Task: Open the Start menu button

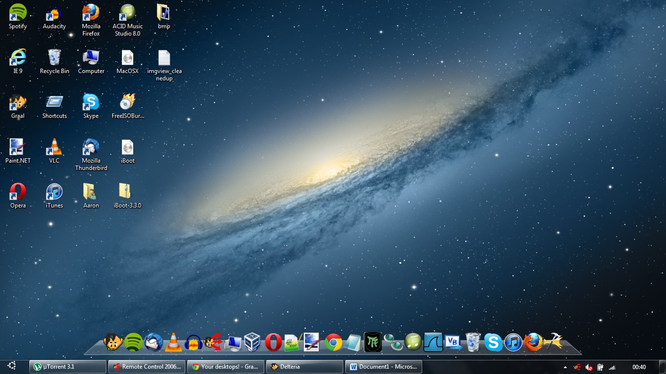Action: pos(12,366)
